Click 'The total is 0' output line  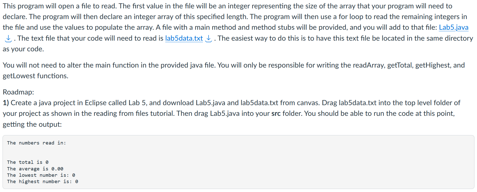pyautogui.click(x=28, y=162)
